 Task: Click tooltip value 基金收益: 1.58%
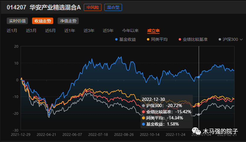click(x=160, y=124)
